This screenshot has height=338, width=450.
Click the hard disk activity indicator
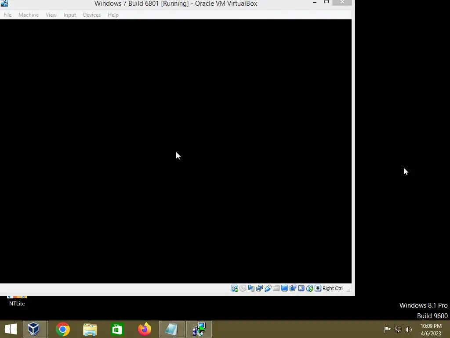235,288
